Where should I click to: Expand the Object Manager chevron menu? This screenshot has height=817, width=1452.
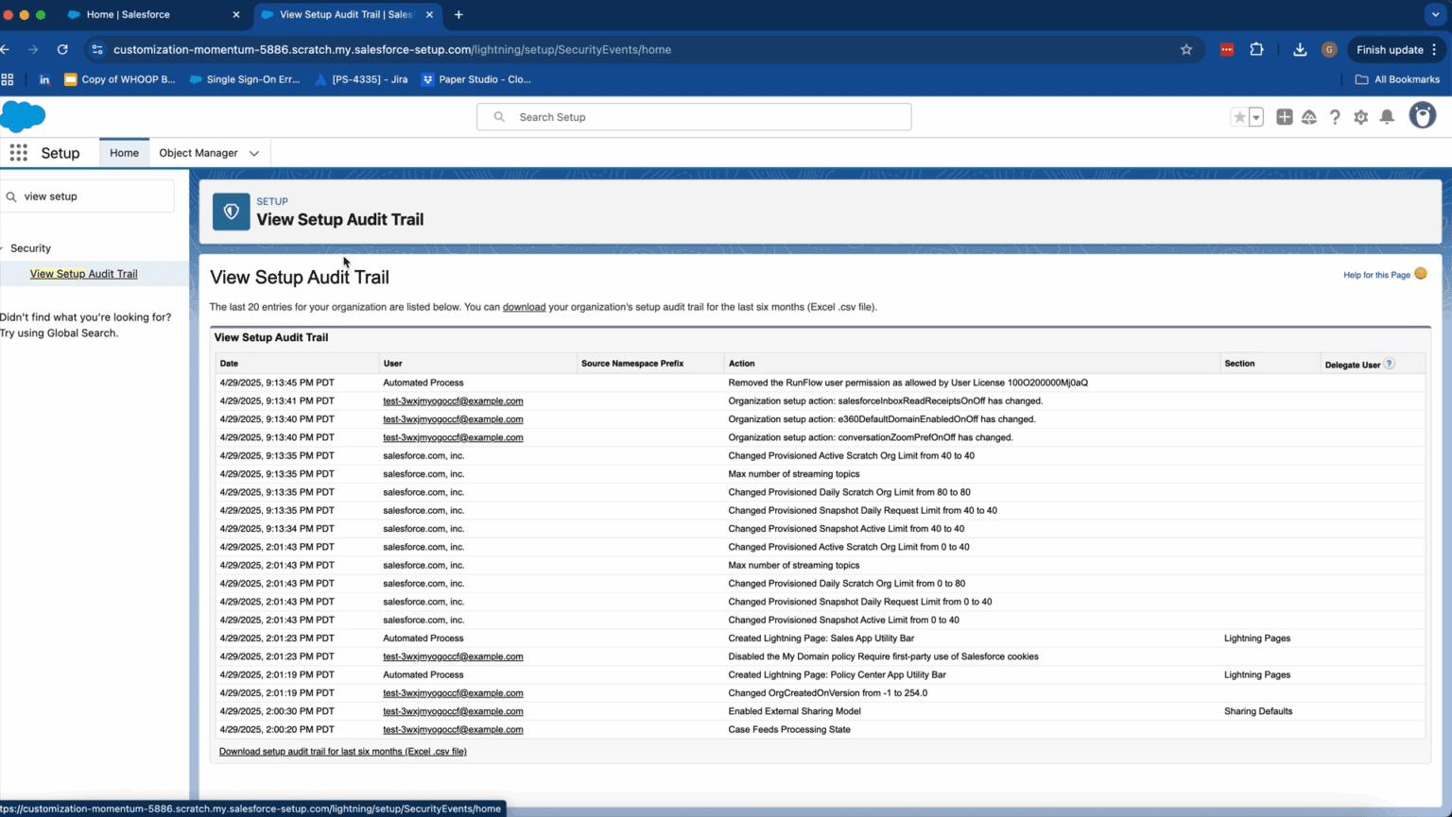(253, 152)
